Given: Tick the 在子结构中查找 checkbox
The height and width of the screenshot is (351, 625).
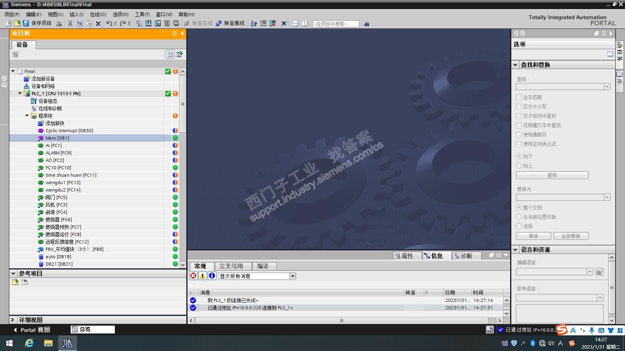Looking at the screenshot, I should [519, 116].
